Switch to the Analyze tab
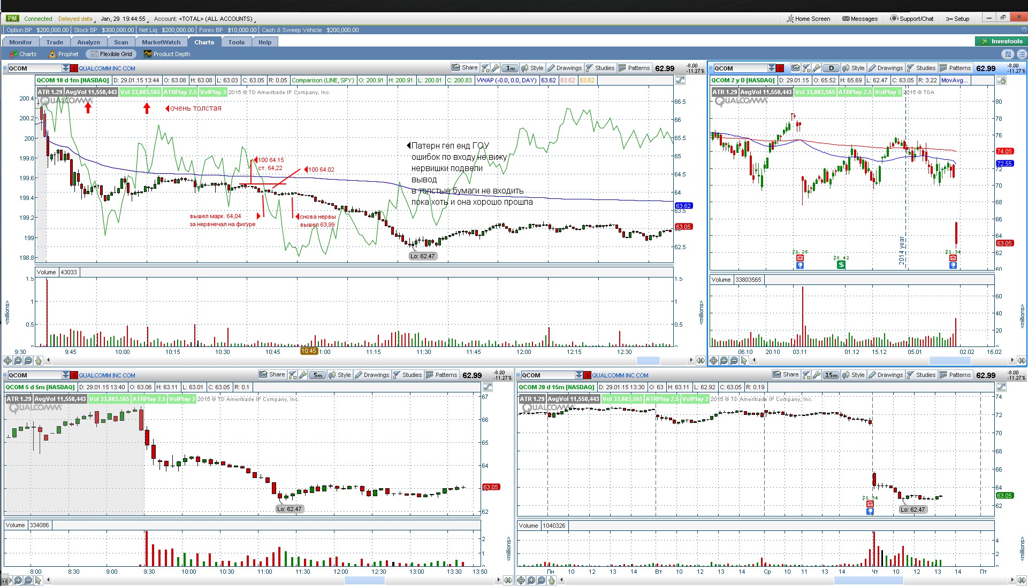The image size is (1028, 586). point(88,42)
